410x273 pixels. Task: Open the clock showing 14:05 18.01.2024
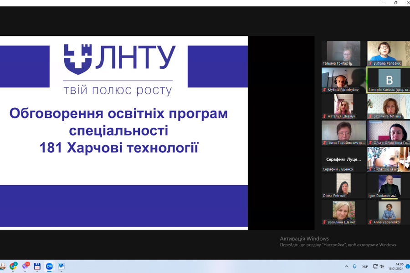click(x=396, y=266)
